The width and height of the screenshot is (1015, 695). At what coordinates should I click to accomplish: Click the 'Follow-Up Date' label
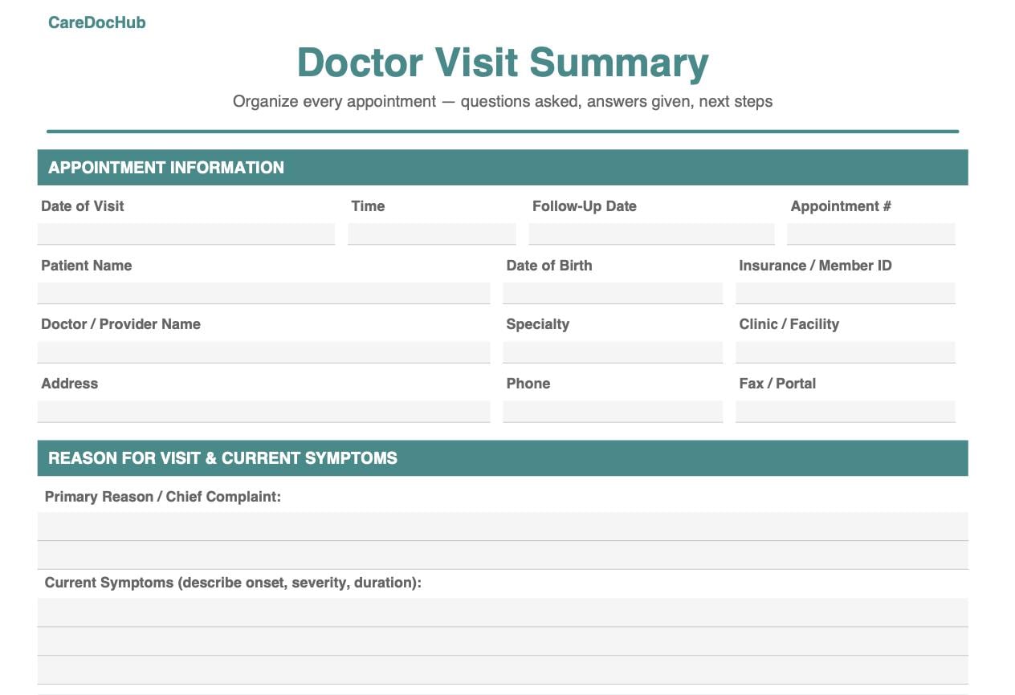pos(585,206)
